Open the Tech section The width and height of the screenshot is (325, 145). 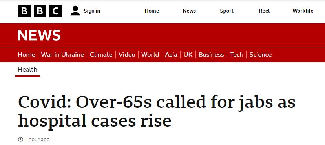point(237,54)
